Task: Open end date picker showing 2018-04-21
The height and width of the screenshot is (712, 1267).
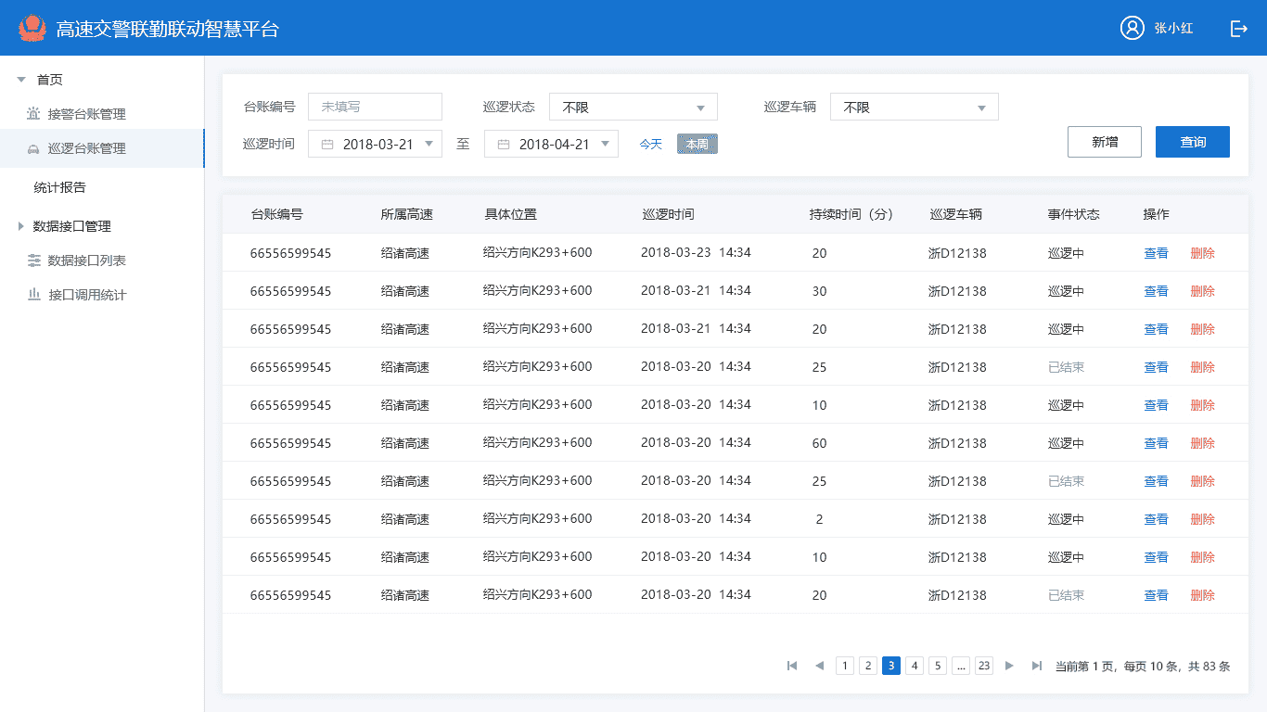Action: [x=551, y=144]
